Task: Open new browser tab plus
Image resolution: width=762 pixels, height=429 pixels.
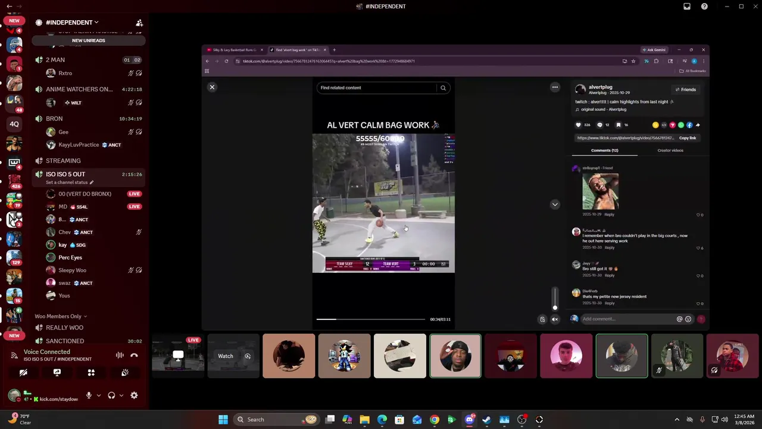Action: [x=334, y=50]
